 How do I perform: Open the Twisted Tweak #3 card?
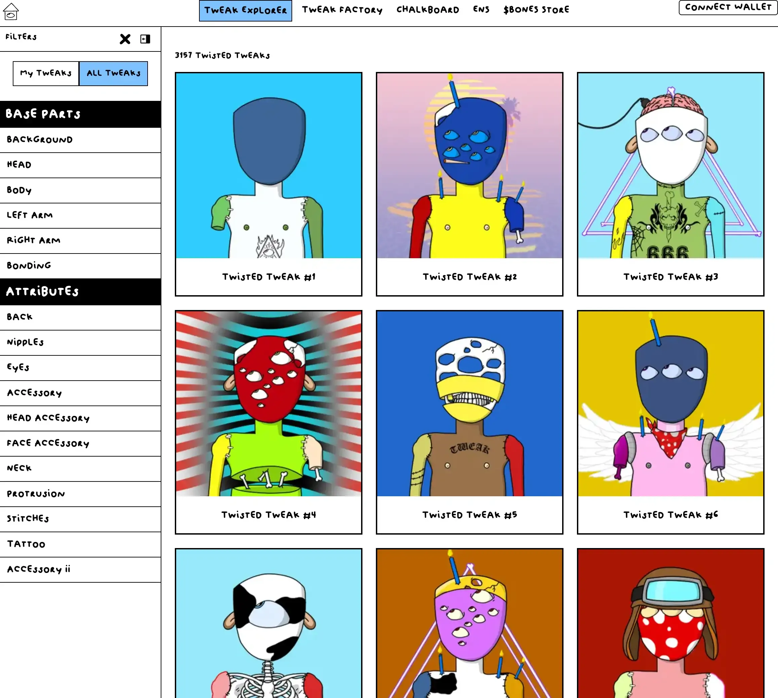point(670,184)
